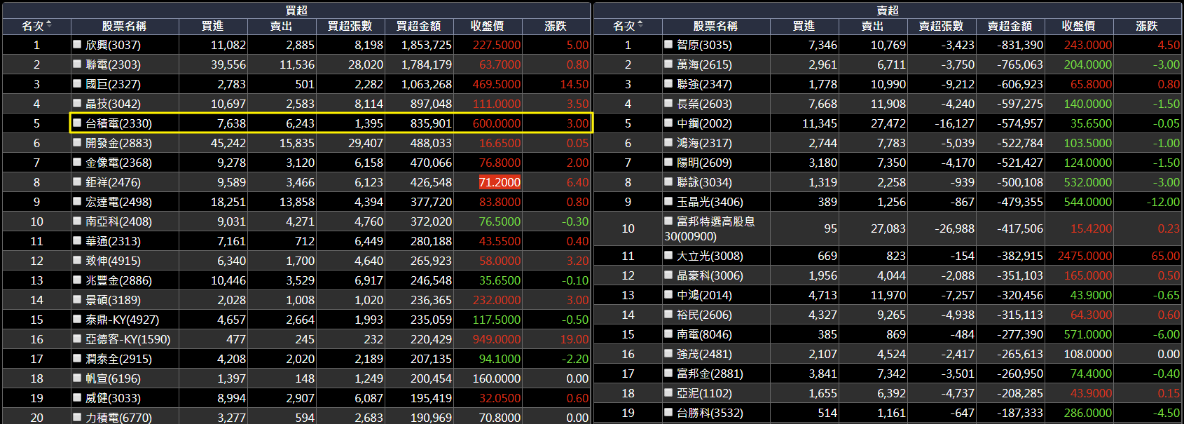
Task: Click closing price 600.0000 for 台積電
Action: [497, 123]
